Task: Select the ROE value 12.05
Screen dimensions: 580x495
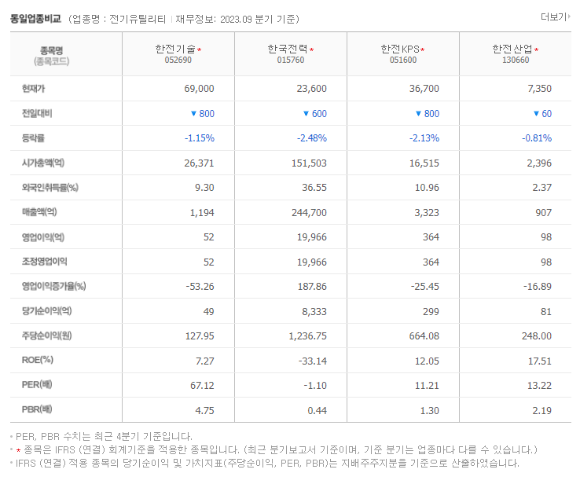Action: click(x=427, y=361)
